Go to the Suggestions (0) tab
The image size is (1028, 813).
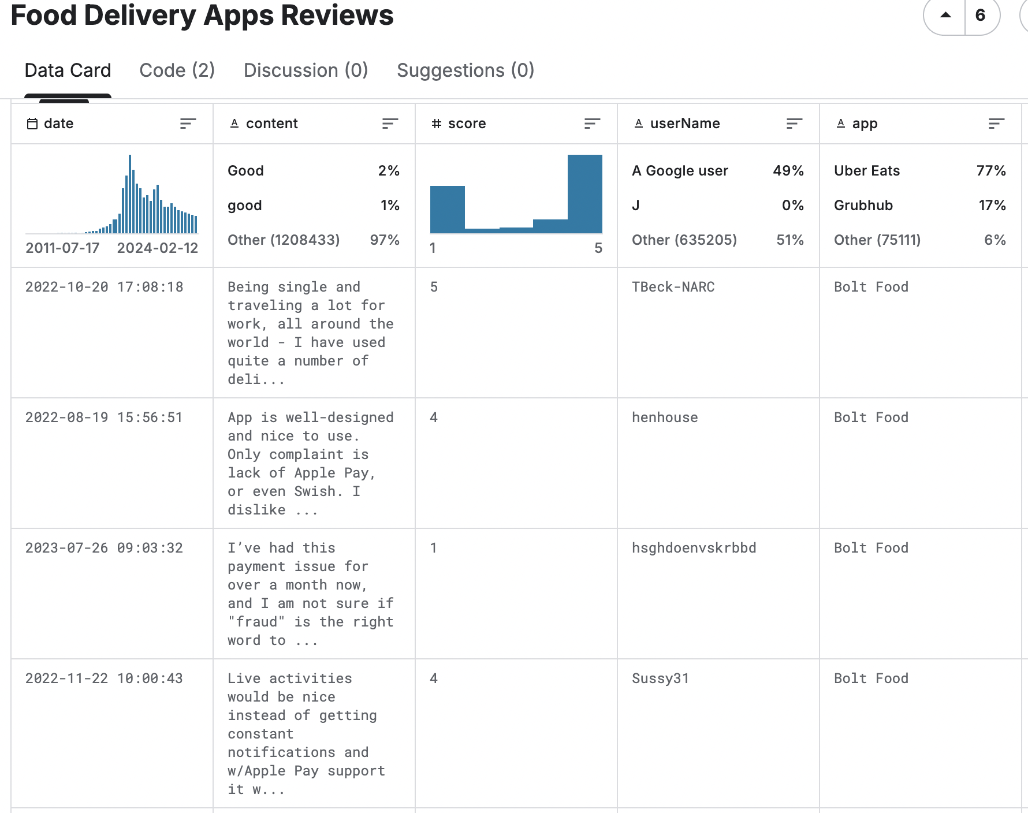click(465, 70)
